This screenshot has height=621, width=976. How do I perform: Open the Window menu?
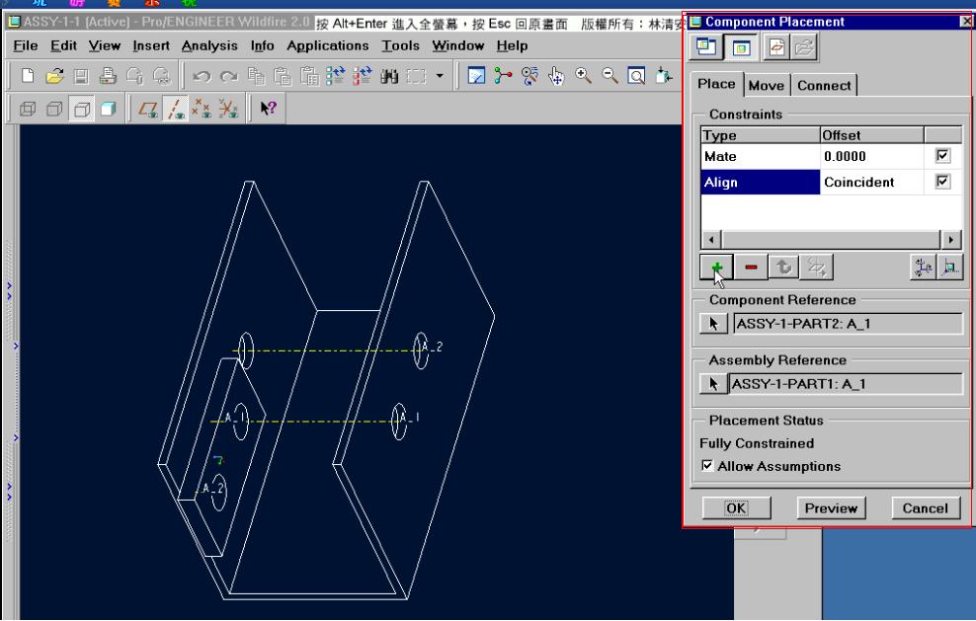pos(458,45)
